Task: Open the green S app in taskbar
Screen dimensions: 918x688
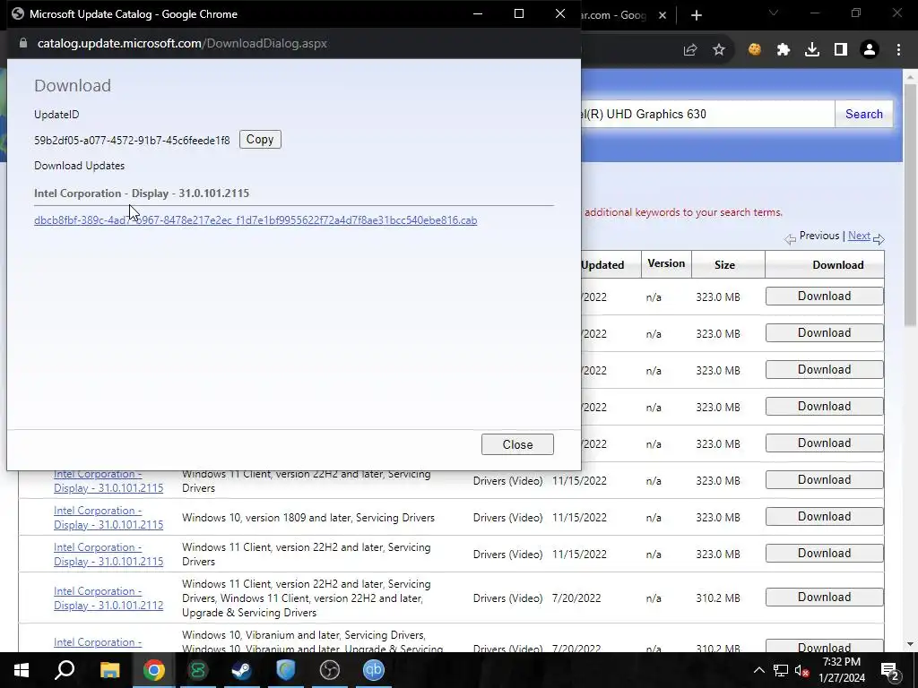Action: [x=198, y=670]
